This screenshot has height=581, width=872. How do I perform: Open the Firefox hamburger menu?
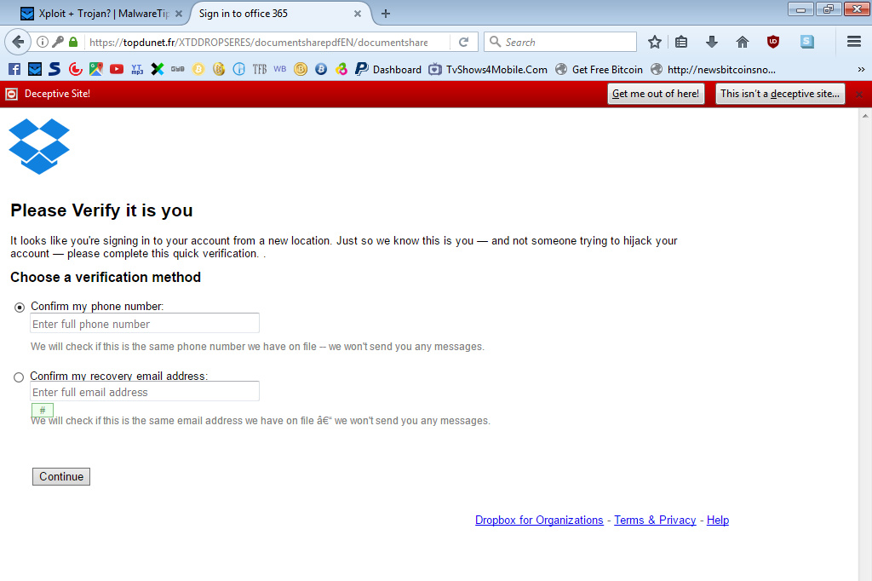(x=854, y=42)
